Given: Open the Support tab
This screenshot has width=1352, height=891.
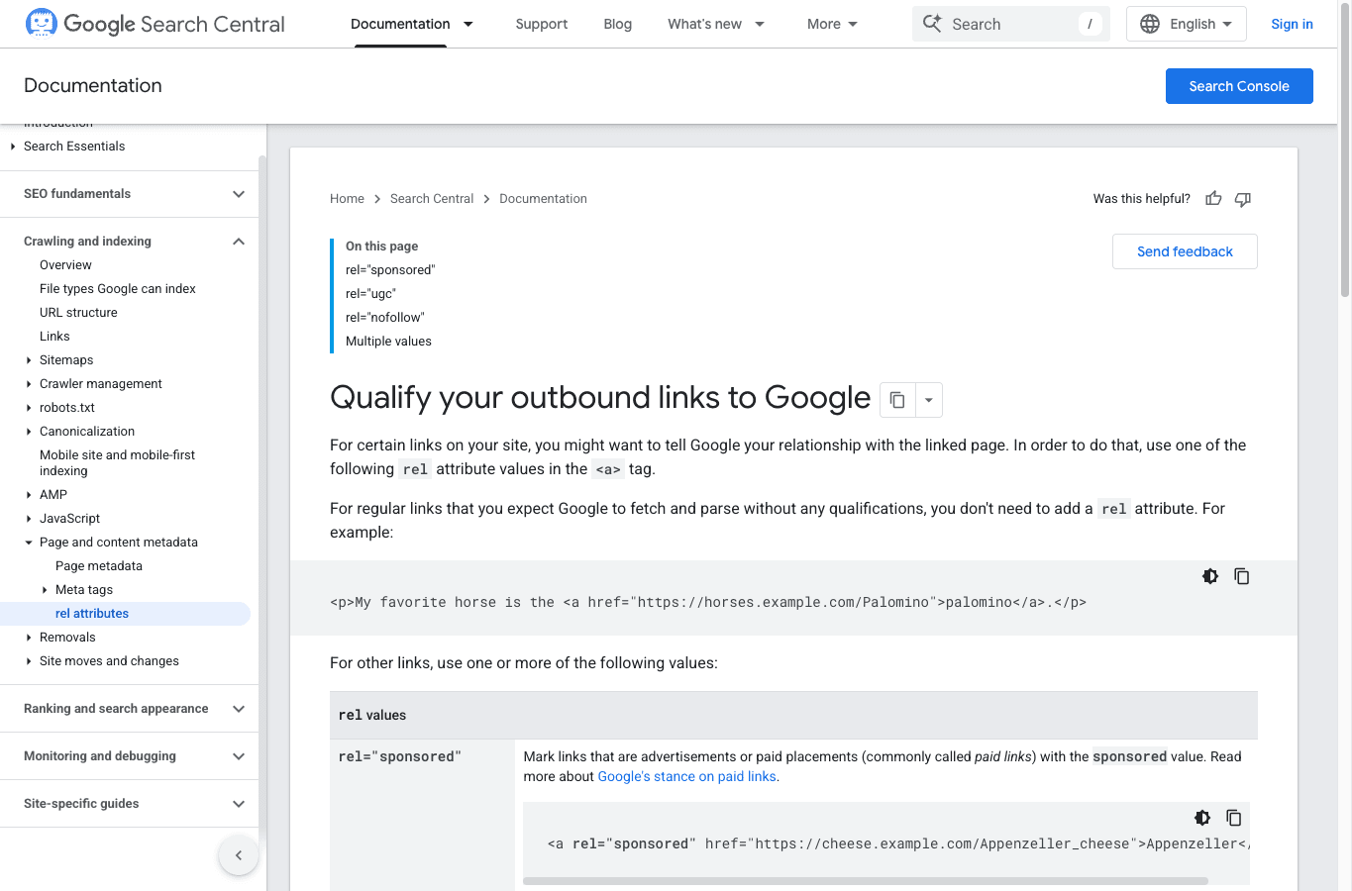Looking at the screenshot, I should coord(542,24).
